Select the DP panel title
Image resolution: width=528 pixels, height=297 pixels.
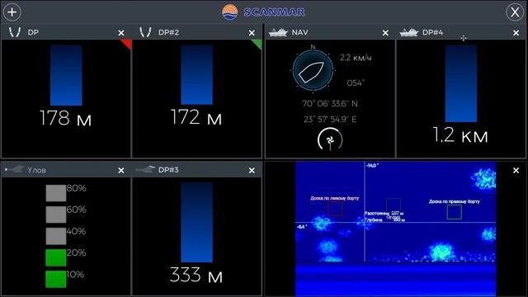pos(33,32)
